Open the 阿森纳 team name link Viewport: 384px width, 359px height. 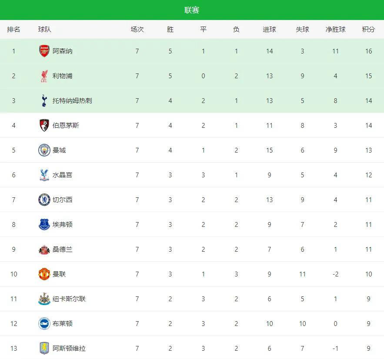pyautogui.click(x=63, y=51)
